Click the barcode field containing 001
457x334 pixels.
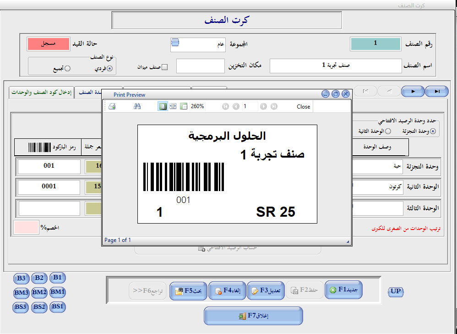click(49, 166)
